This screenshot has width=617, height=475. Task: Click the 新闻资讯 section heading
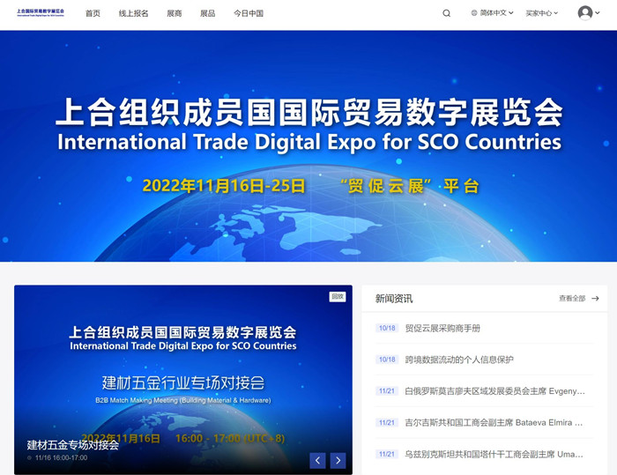pyautogui.click(x=394, y=299)
